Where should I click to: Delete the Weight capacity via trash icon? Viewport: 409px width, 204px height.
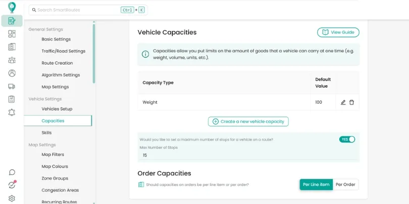[351, 102]
